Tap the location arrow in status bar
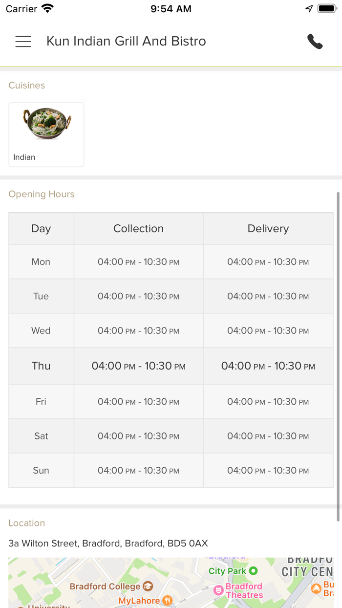Viewport: 342px width, 608px height. pos(309,9)
